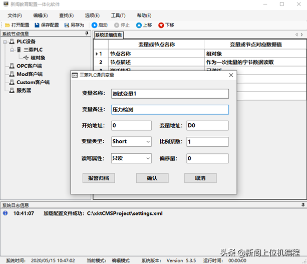This screenshot has width=307, height=264.
Task: Select the 服务器 tree item
Action: [24, 91]
